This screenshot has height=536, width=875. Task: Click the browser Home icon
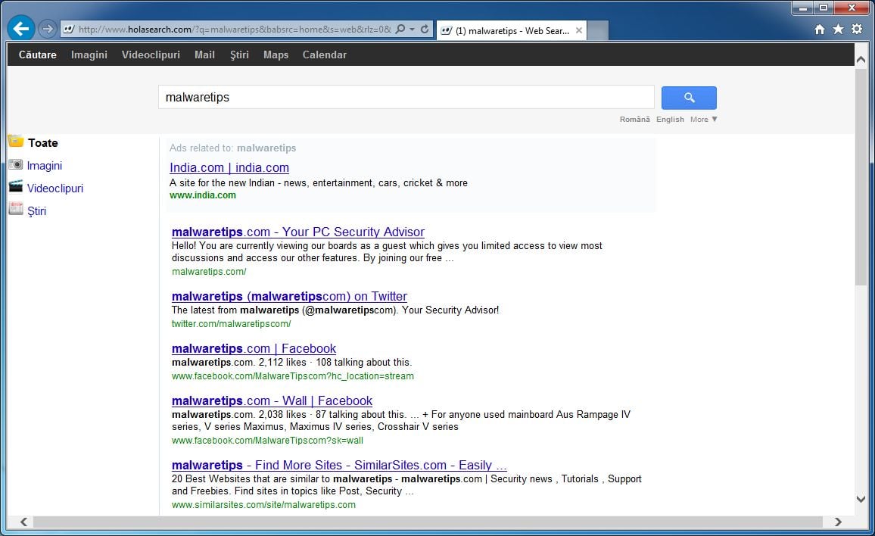click(x=819, y=29)
